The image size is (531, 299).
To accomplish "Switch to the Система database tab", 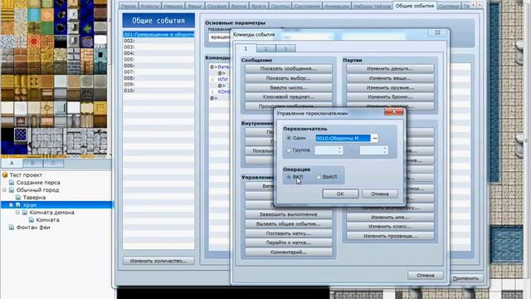I will 448,6.
